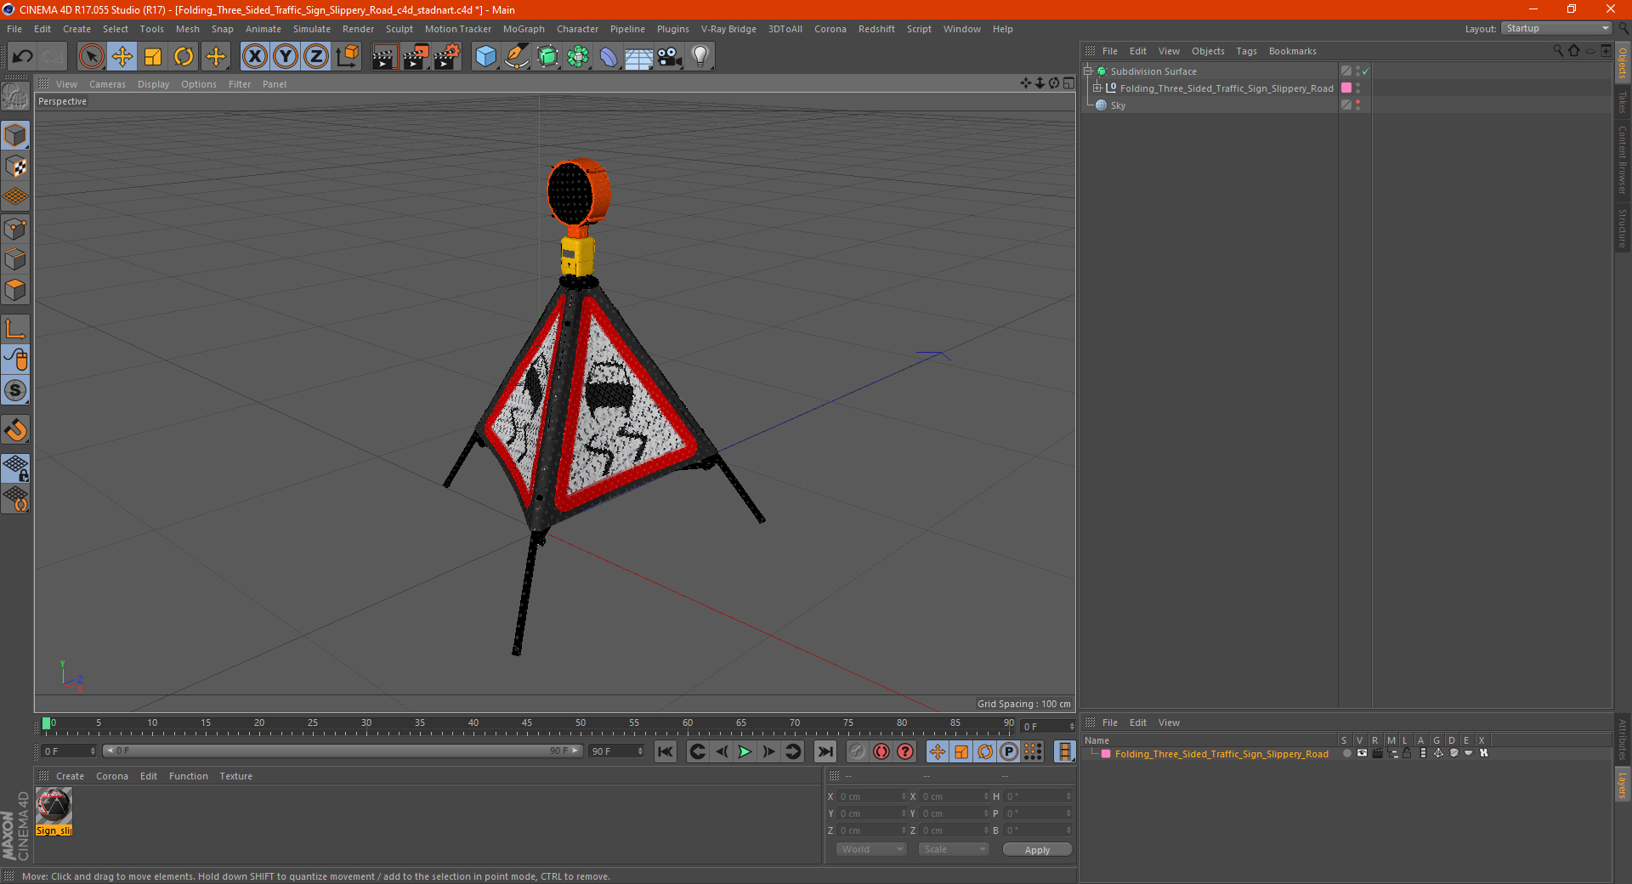Activate the Move tool in top toolbar

click(122, 57)
